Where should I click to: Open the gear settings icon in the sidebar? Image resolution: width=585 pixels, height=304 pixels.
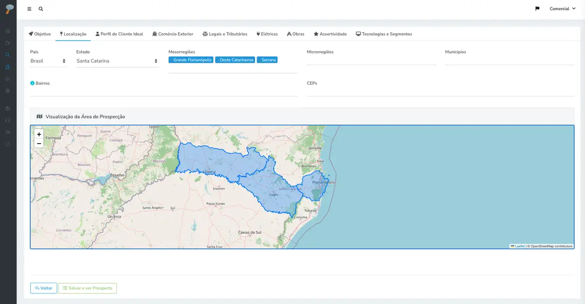(8, 91)
